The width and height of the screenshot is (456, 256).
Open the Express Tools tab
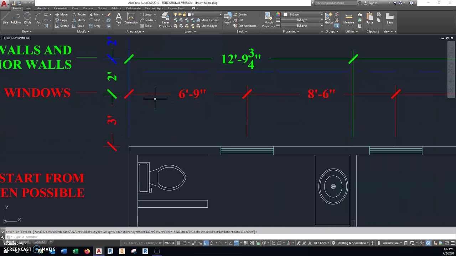176,8
